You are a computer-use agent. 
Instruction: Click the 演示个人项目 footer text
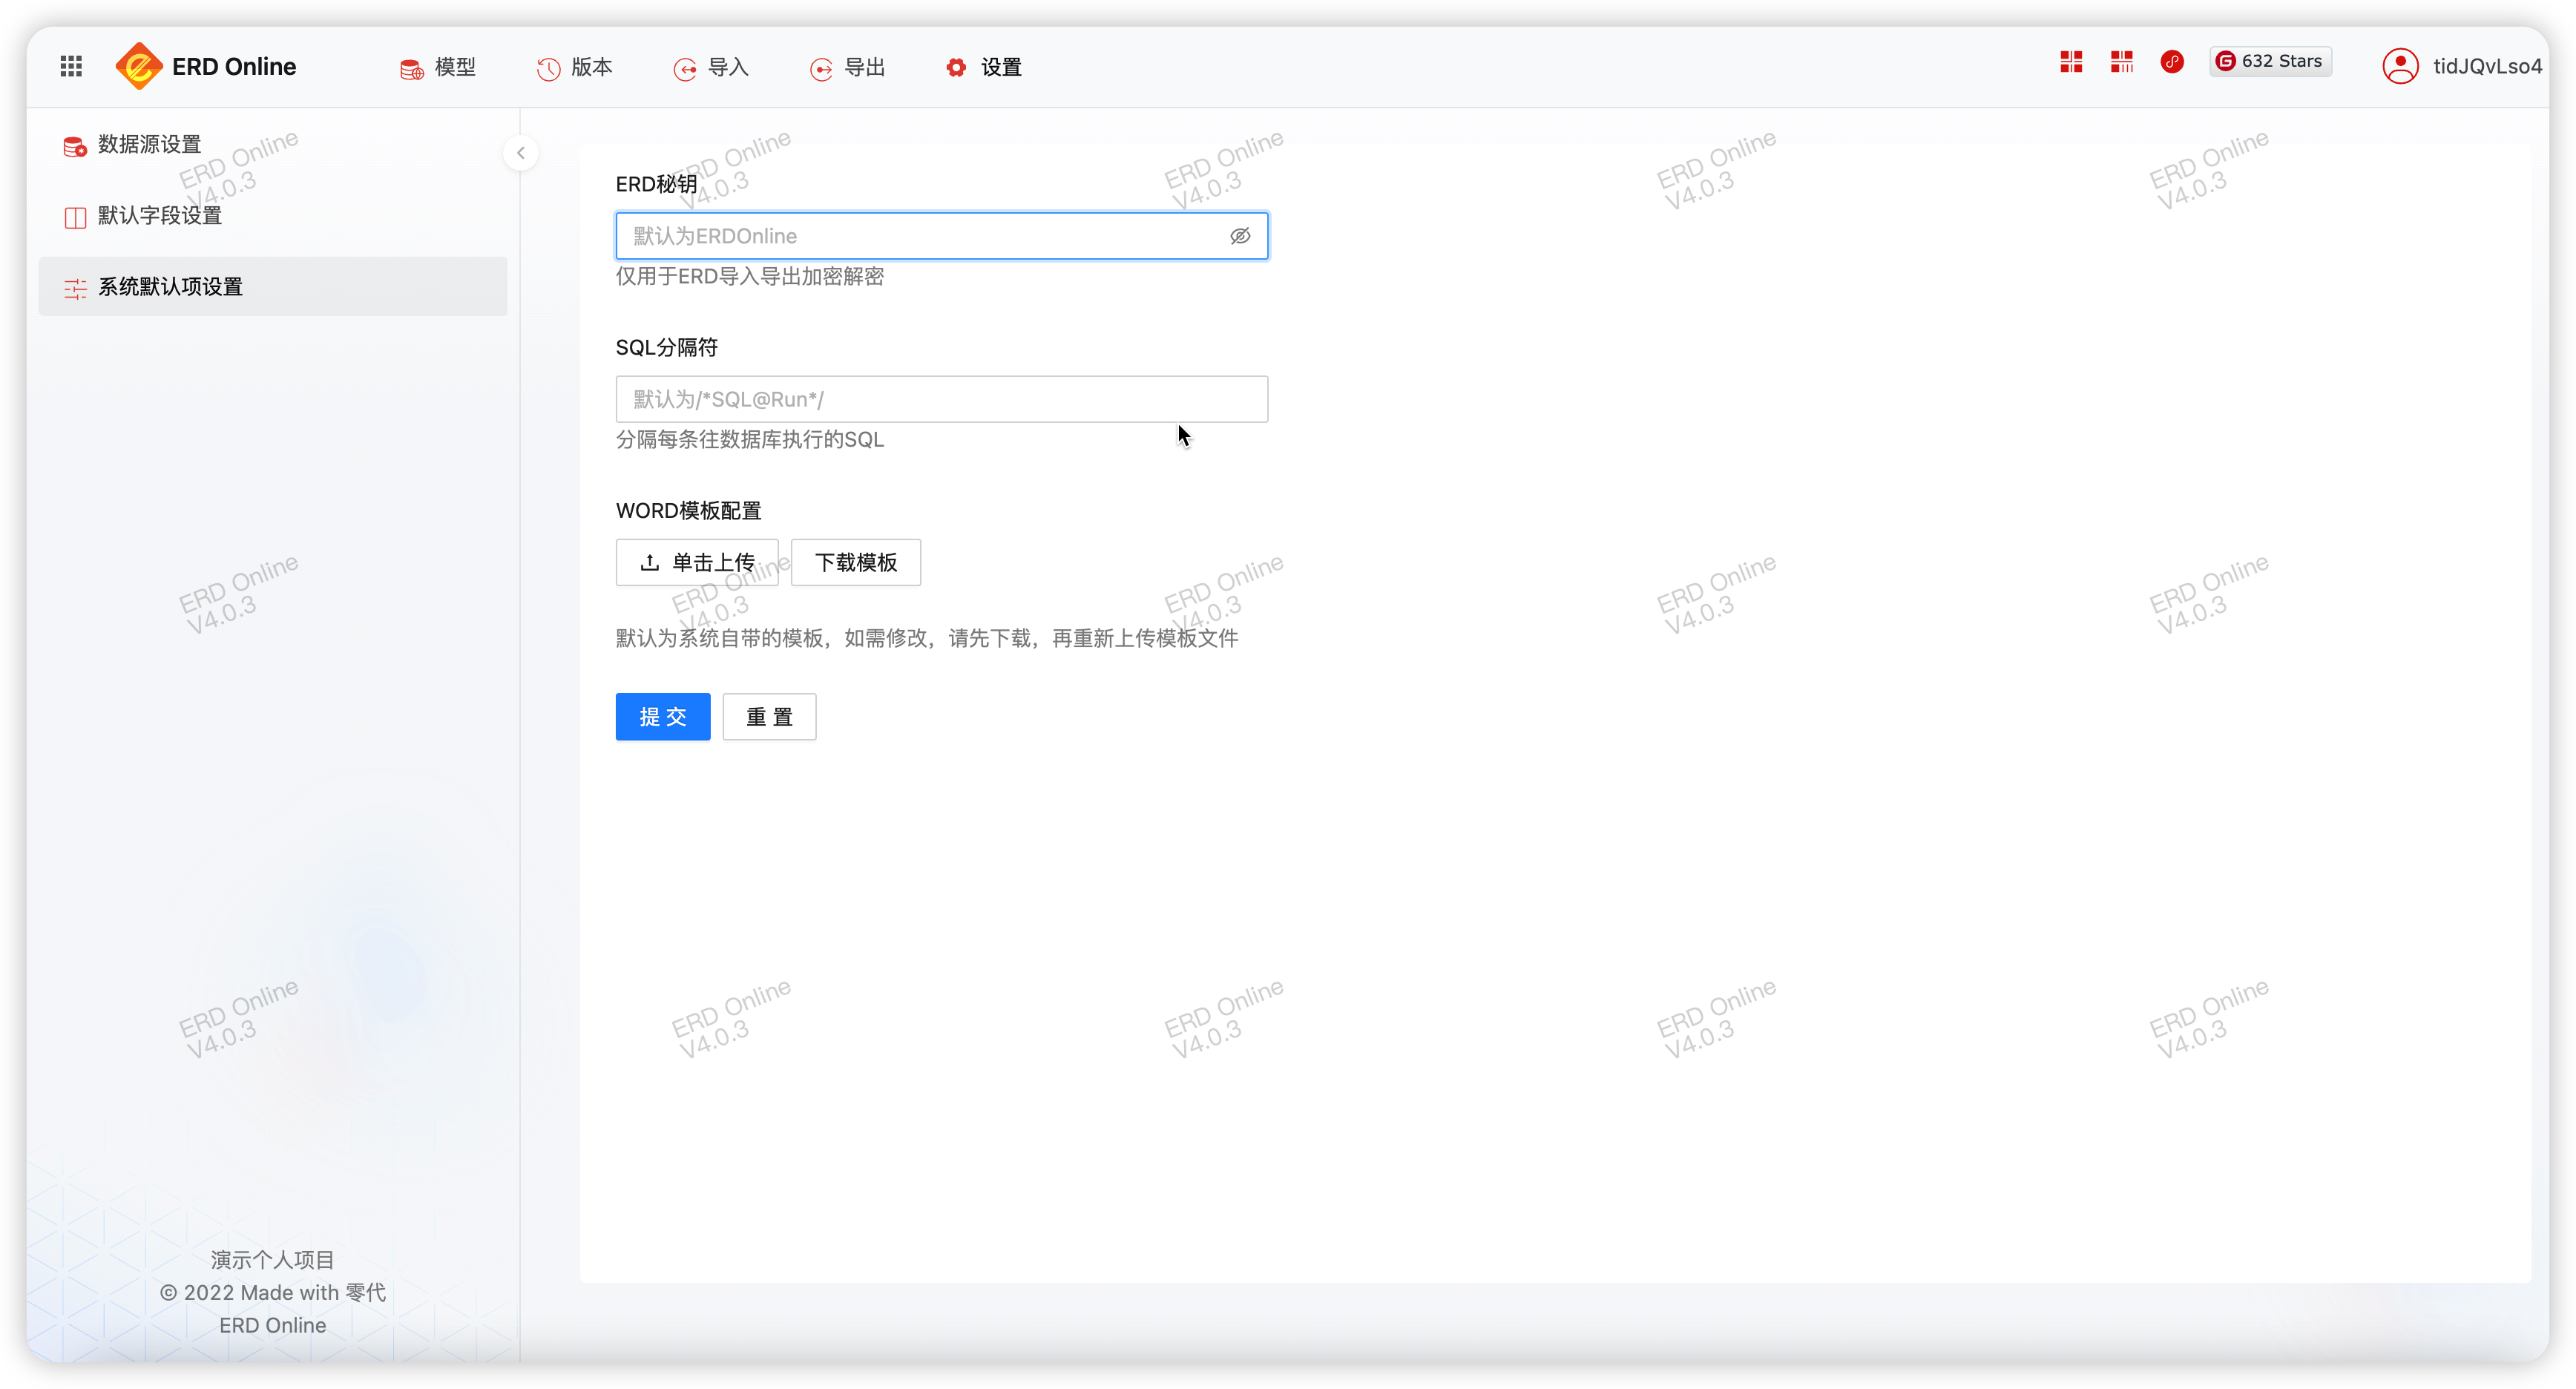(272, 1259)
